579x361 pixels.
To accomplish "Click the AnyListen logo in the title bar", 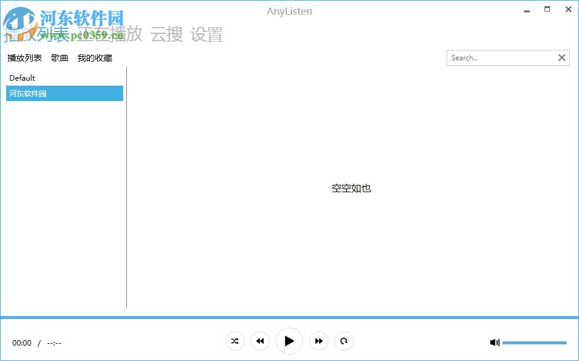I will pos(289,10).
